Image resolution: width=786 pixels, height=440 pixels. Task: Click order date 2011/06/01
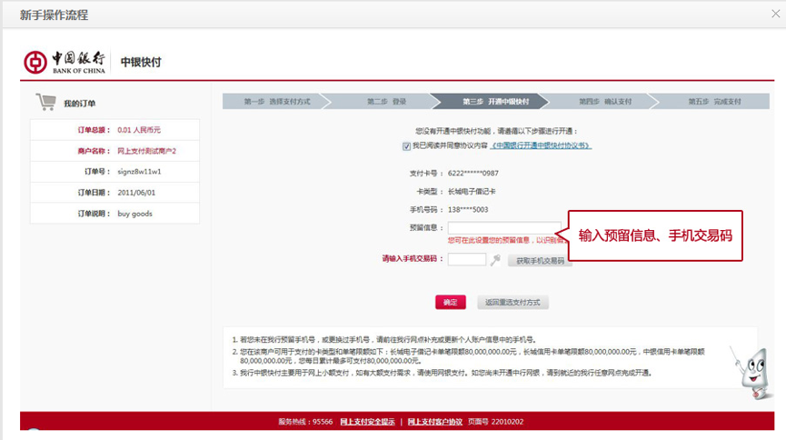coord(136,193)
